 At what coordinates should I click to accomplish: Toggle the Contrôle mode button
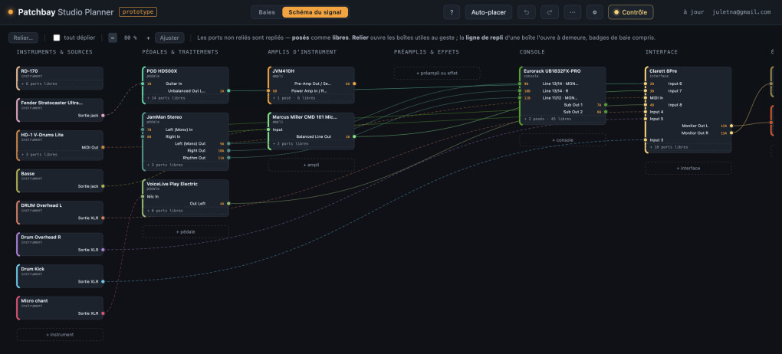(x=630, y=12)
